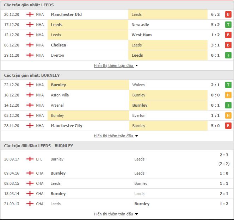This screenshot has height=220, width=234.
Task: Click the orange H badge for Aston Villa match
Action: (228, 95)
